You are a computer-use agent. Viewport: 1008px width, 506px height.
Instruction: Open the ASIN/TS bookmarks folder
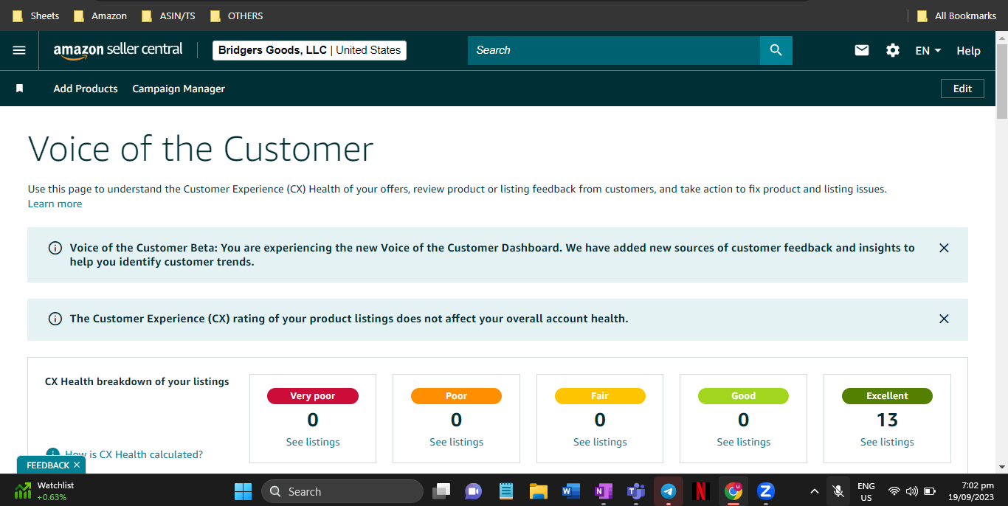coord(168,15)
